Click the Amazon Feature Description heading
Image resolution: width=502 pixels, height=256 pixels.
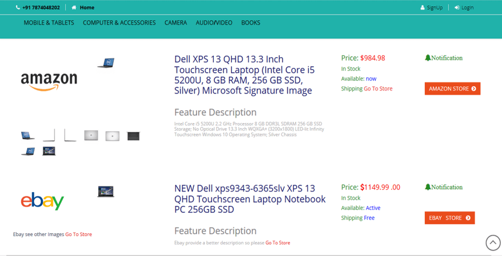216,112
